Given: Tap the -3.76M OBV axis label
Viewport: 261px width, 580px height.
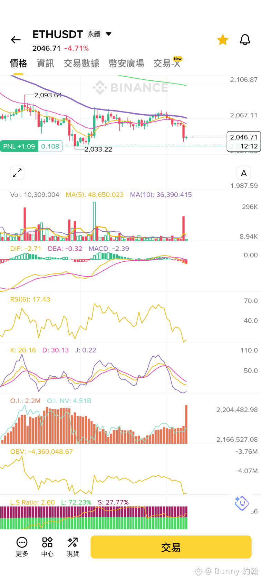Looking at the screenshot, I should pos(246,452).
